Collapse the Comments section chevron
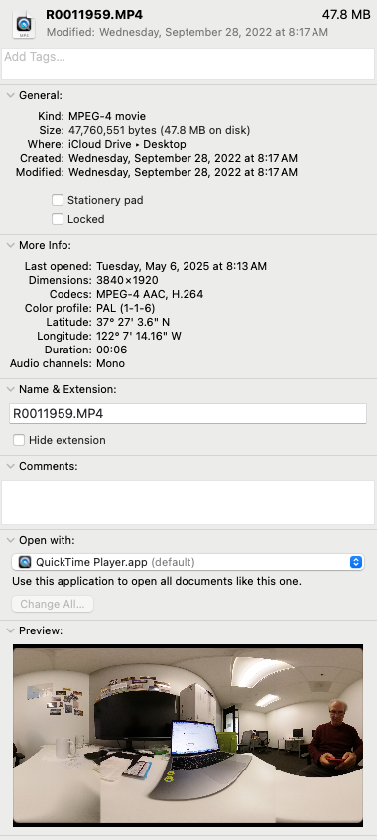Image resolution: width=377 pixels, height=840 pixels. pyautogui.click(x=10, y=466)
